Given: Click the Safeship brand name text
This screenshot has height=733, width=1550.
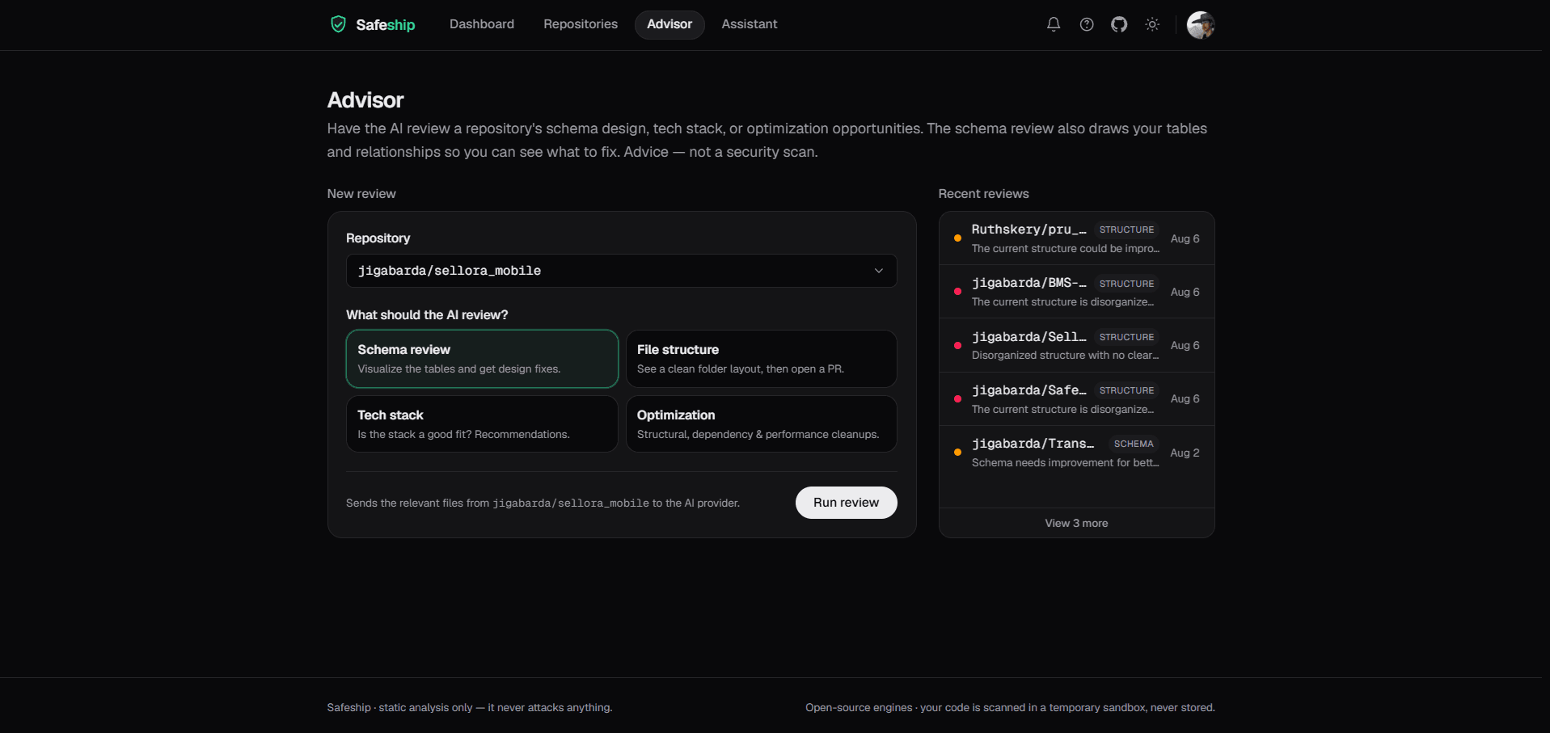Looking at the screenshot, I should tap(386, 25).
